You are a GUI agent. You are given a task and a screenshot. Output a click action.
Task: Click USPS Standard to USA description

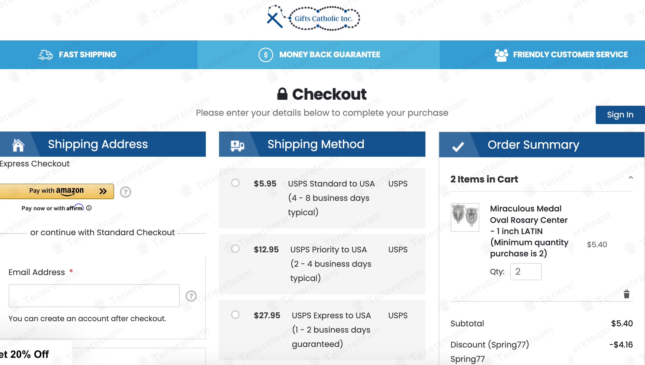point(331,198)
